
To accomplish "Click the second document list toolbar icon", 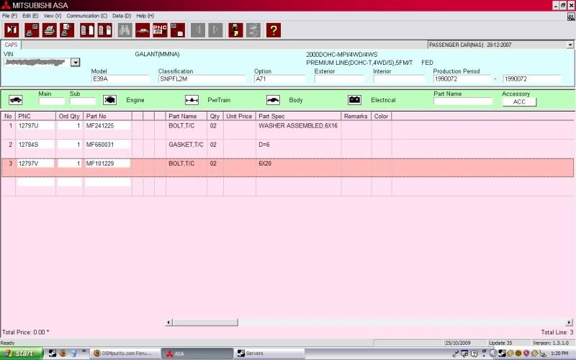I will coord(104,30).
